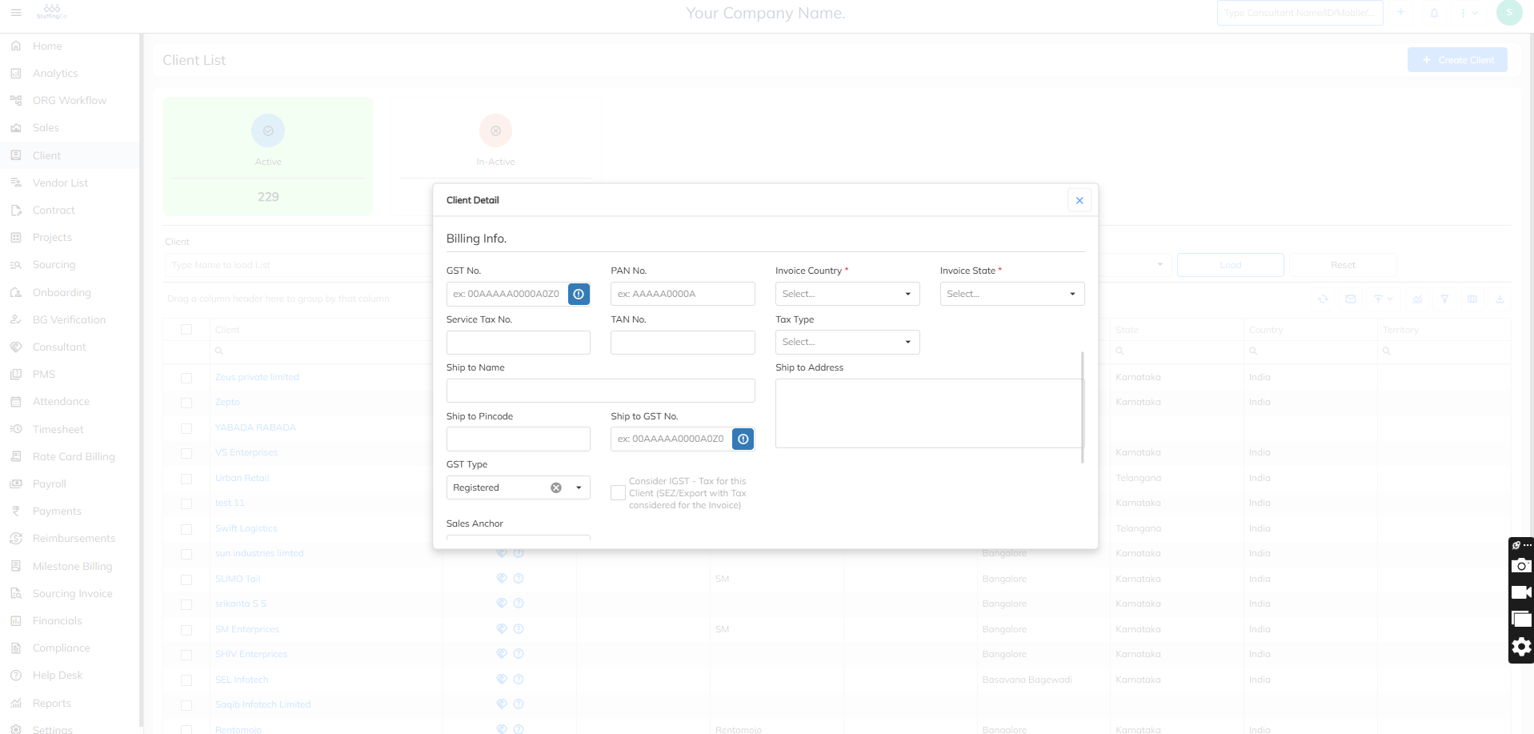Open the Invoice State dropdown

click(x=1012, y=294)
